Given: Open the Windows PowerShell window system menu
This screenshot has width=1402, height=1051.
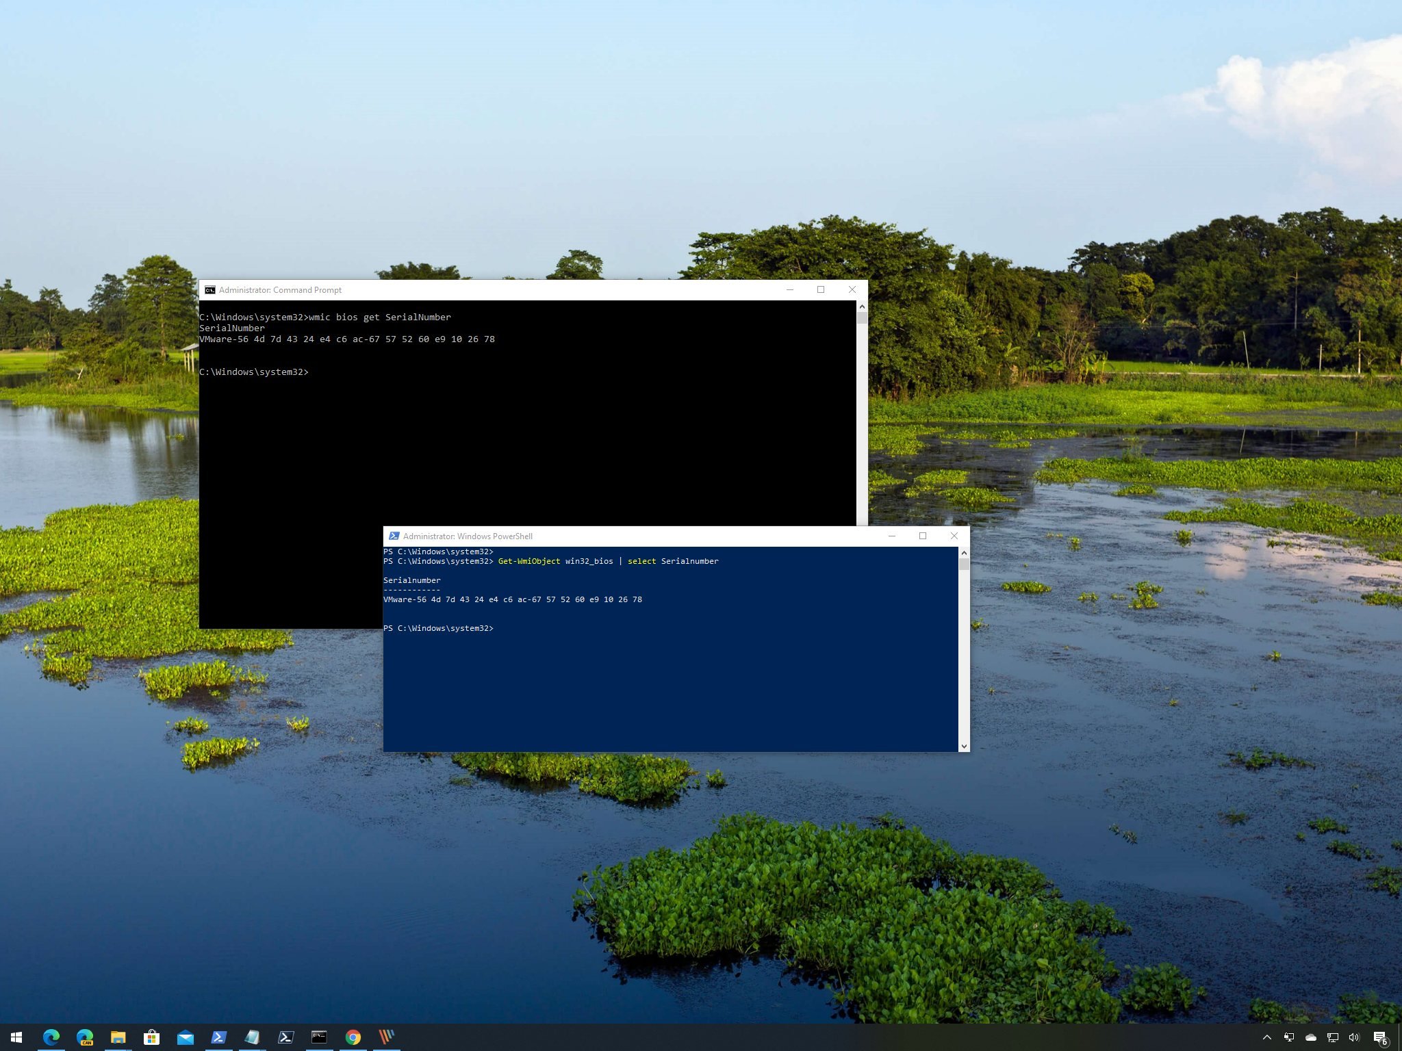Looking at the screenshot, I should (x=394, y=536).
